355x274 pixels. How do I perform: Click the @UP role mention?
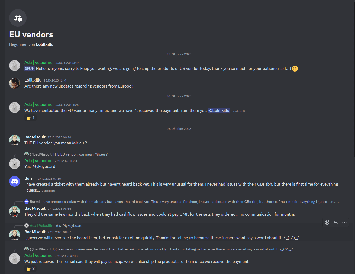30,69
